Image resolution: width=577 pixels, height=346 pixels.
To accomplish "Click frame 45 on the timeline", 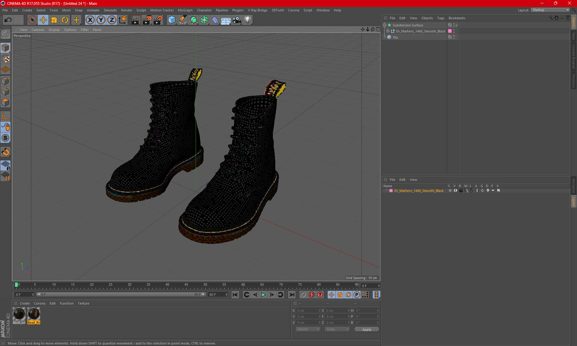I will 186,285.
